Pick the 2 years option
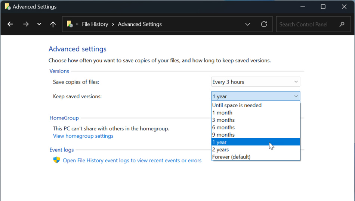Viewport: 355px width, 201px height. [x=220, y=150]
